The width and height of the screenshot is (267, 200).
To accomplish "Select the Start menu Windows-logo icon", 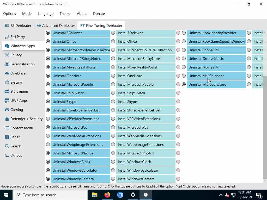I will [7, 91].
